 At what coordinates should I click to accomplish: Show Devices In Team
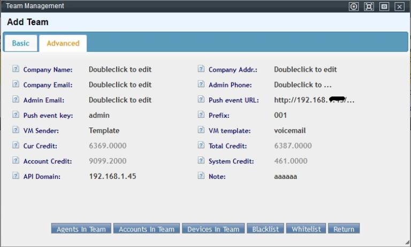point(213,229)
